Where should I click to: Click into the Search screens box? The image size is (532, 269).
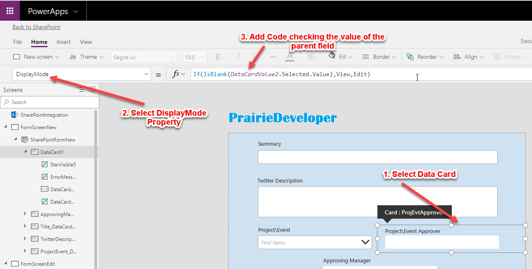50,102
